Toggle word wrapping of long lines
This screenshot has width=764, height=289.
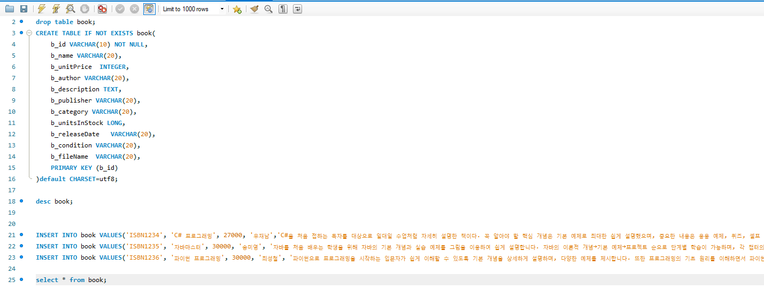[x=298, y=9]
